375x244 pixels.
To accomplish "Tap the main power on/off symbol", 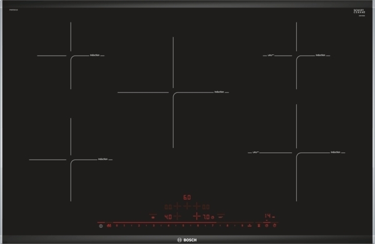I will (101, 226).
